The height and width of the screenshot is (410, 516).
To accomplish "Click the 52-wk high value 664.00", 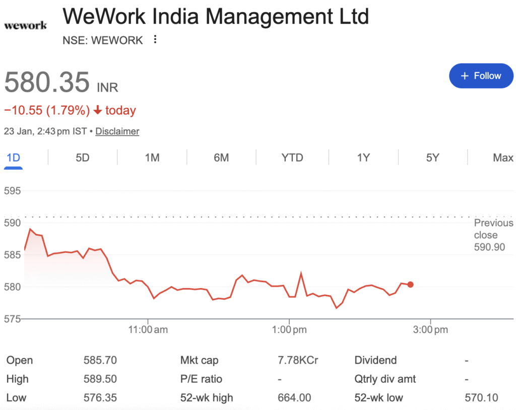I will coord(294,397).
